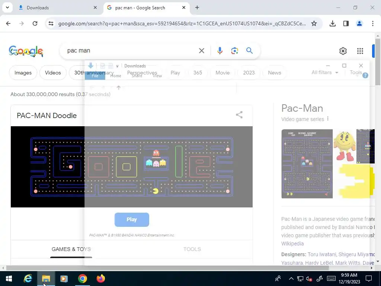
Task: Show hidden system tray icons
Action: coord(291,279)
